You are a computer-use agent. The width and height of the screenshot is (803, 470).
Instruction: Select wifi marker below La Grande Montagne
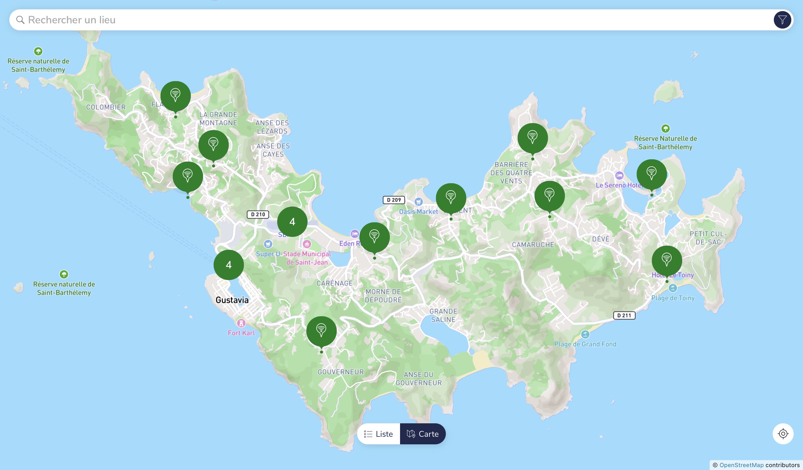(213, 145)
